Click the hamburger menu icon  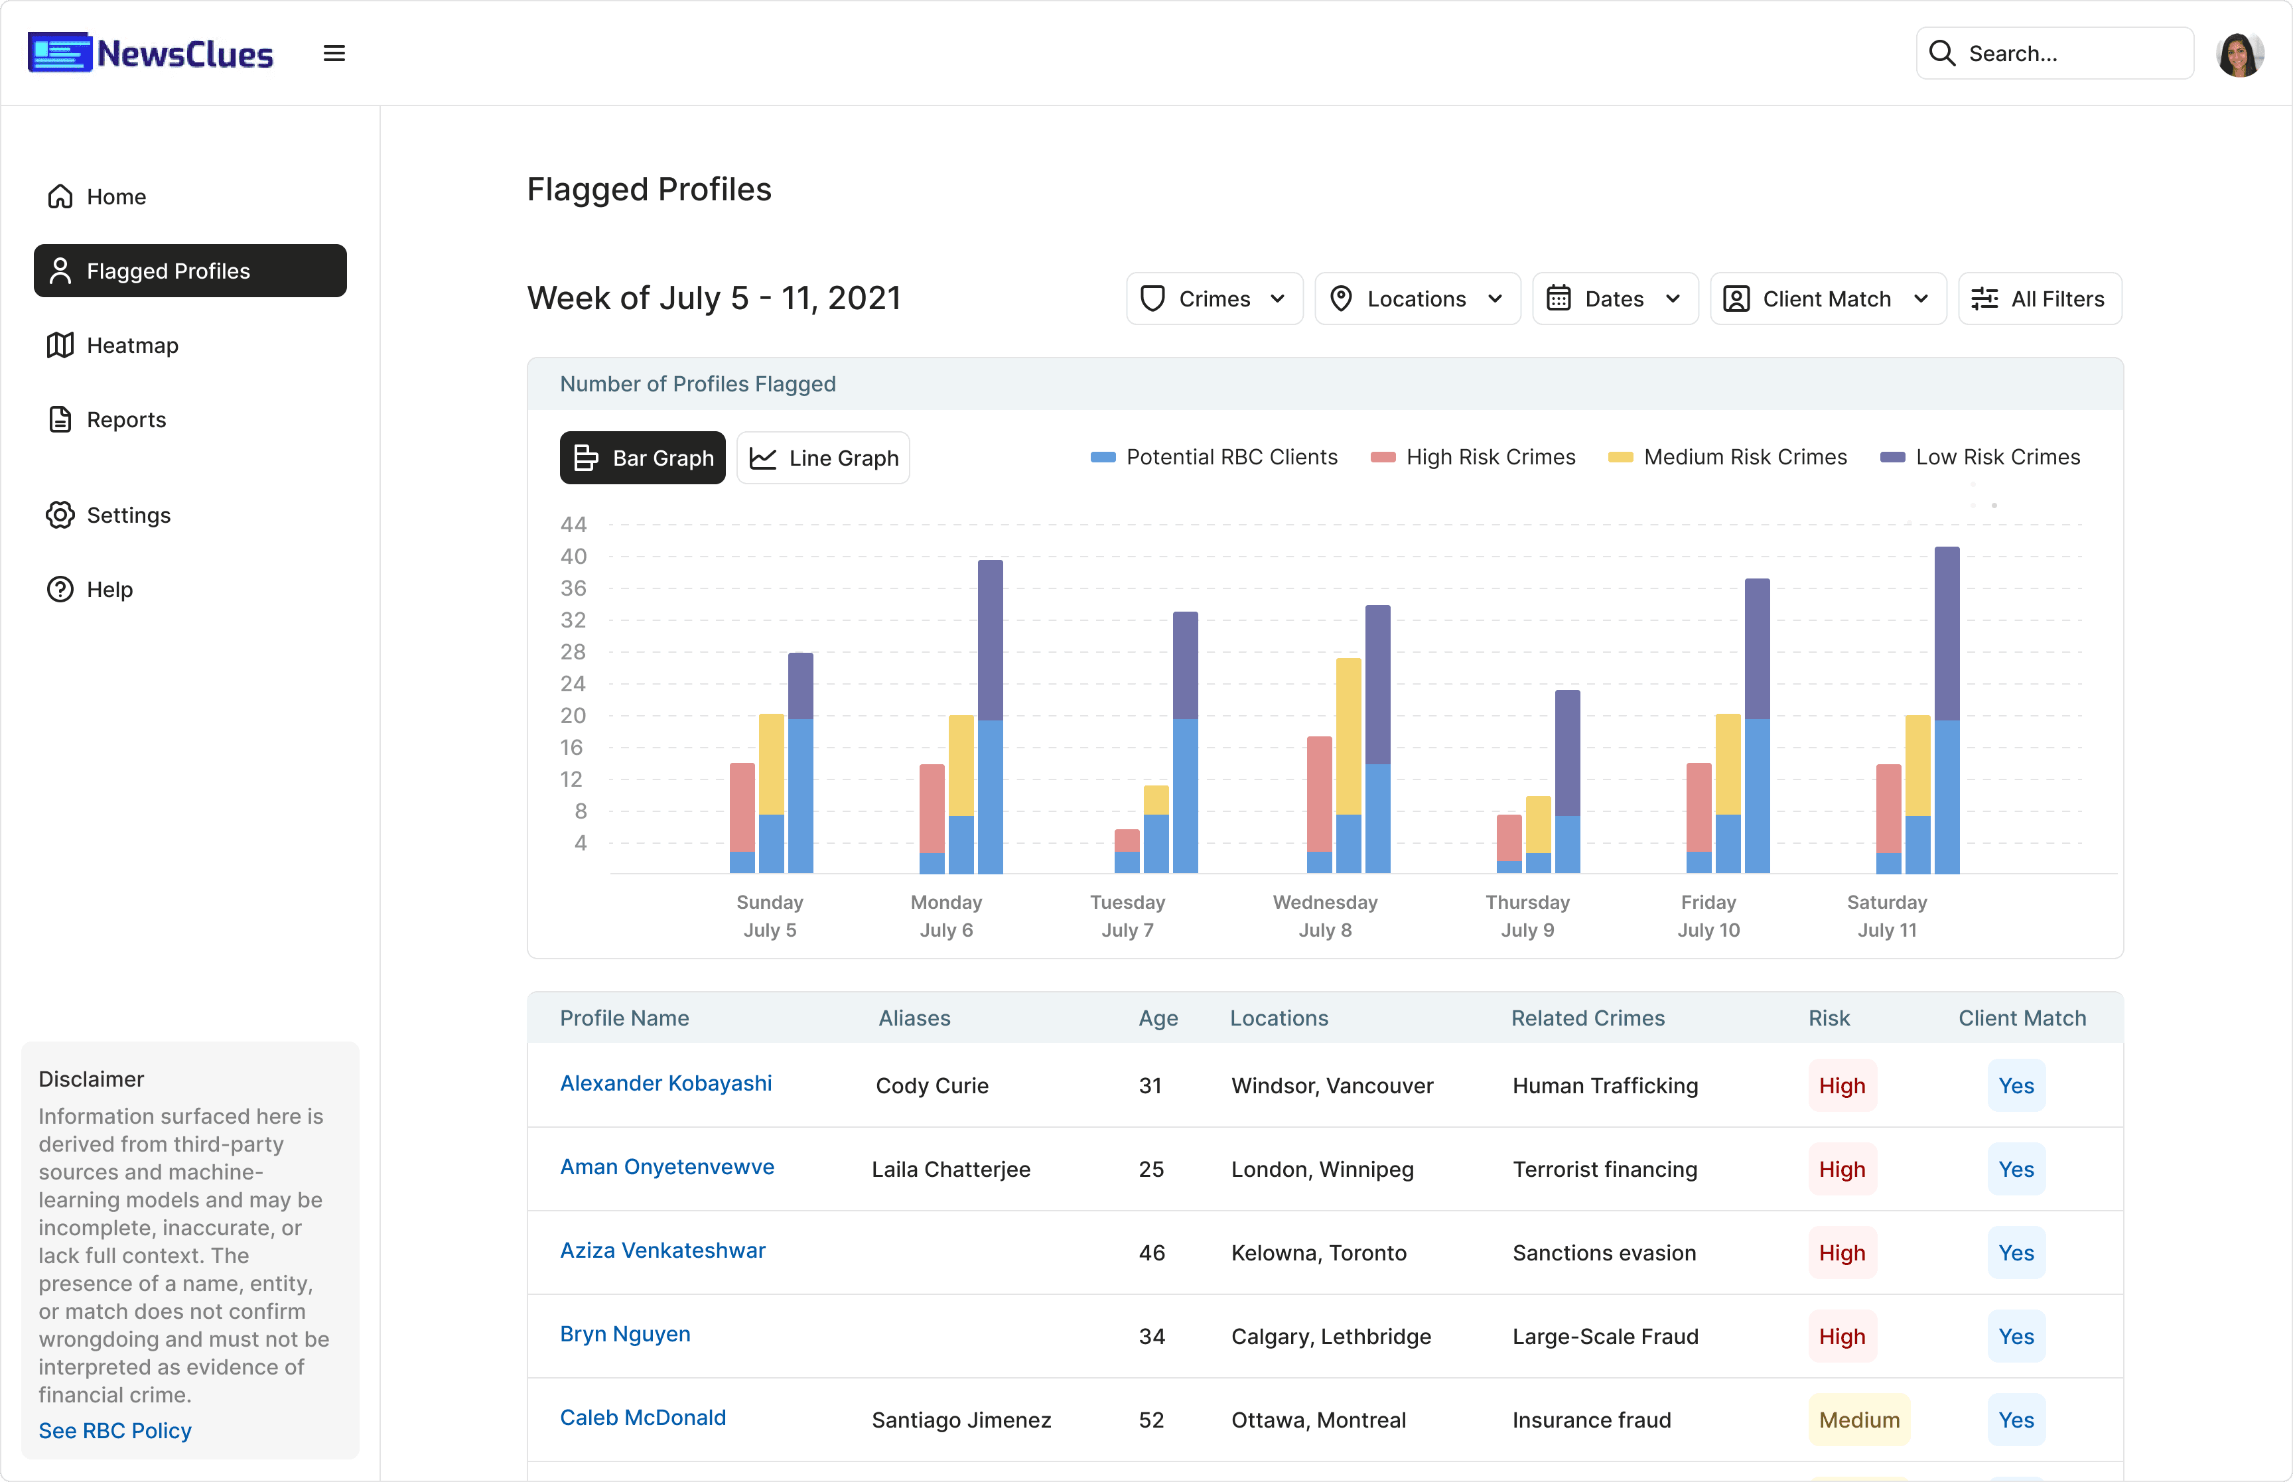pyautogui.click(x=334, y=54)
